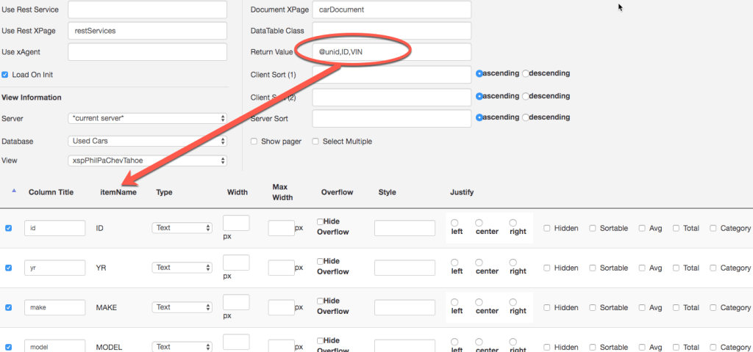Screen dimensions: 753x352
Task: Select center justify for the YR row
Action: (x=479, y=262)
